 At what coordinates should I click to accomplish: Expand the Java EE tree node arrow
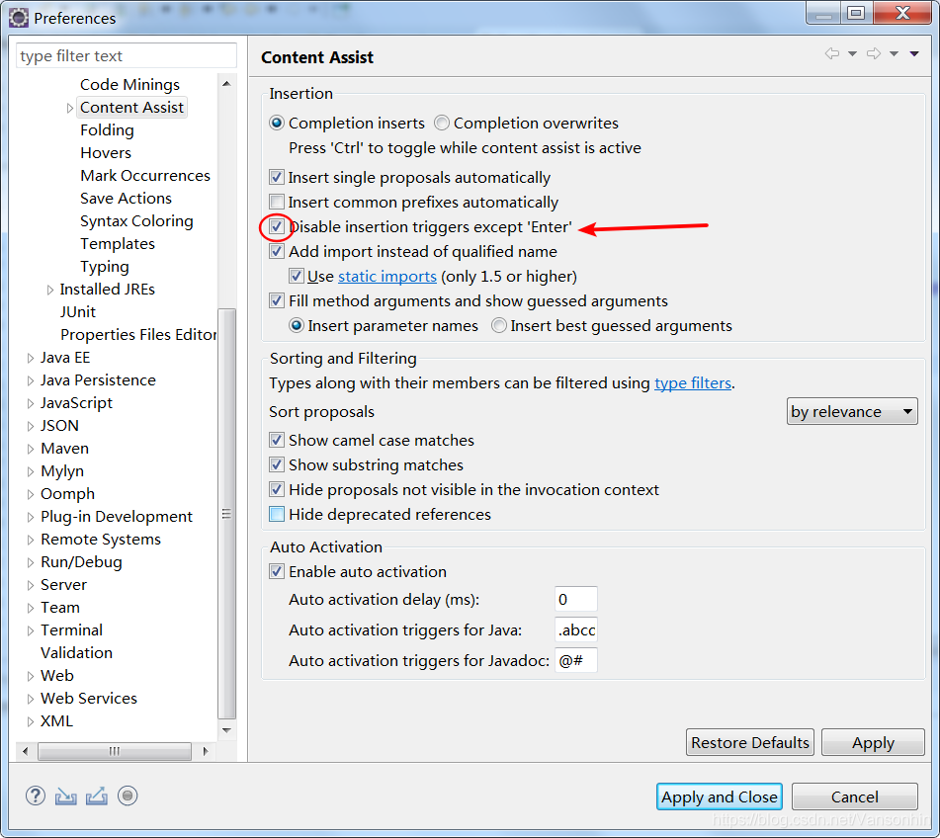pos(30,358)
